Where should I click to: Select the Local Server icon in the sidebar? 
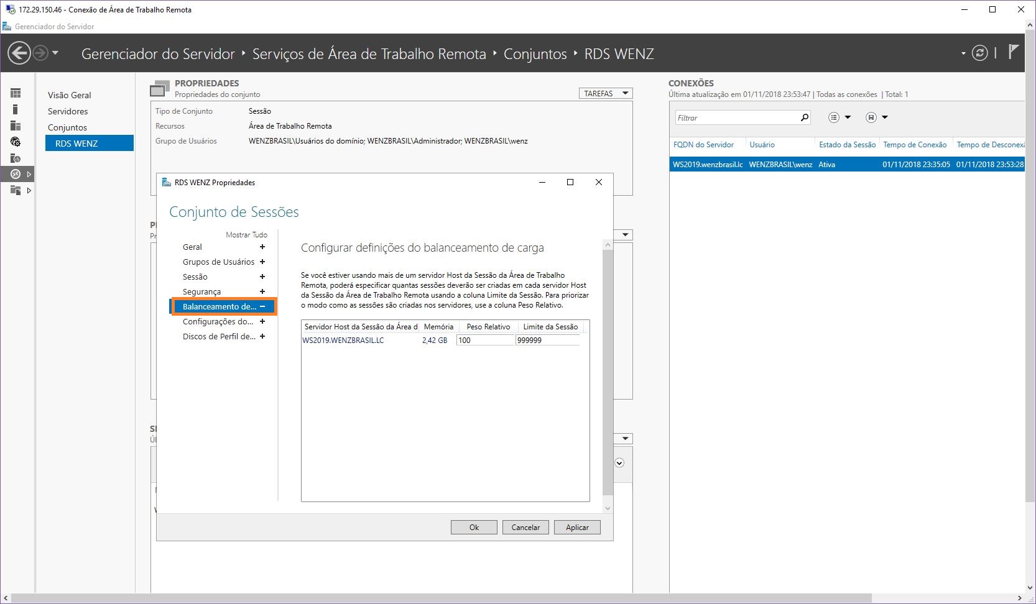click(x=16, y=109)
